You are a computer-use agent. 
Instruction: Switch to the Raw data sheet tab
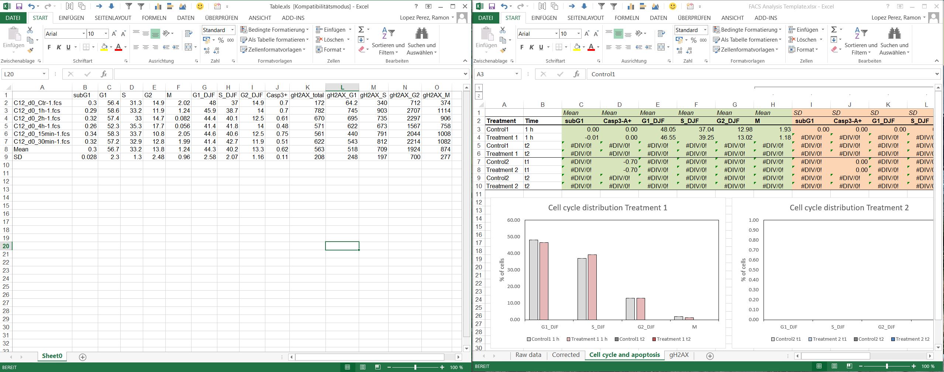click(x=528, y=355)
